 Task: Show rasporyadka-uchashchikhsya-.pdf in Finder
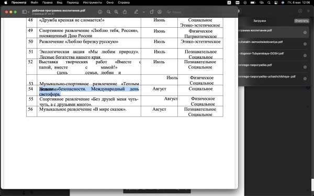click(x=305, y=78)
